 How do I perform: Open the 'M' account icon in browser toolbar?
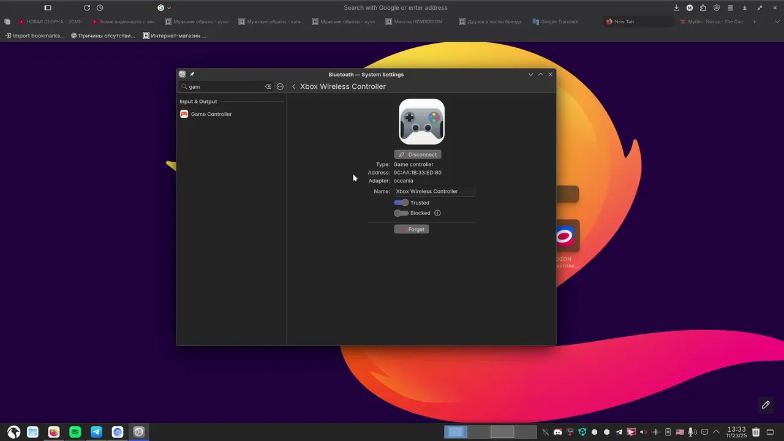(690, 8)
